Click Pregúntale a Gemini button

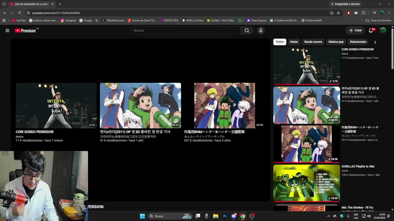(x=345, y=4)
